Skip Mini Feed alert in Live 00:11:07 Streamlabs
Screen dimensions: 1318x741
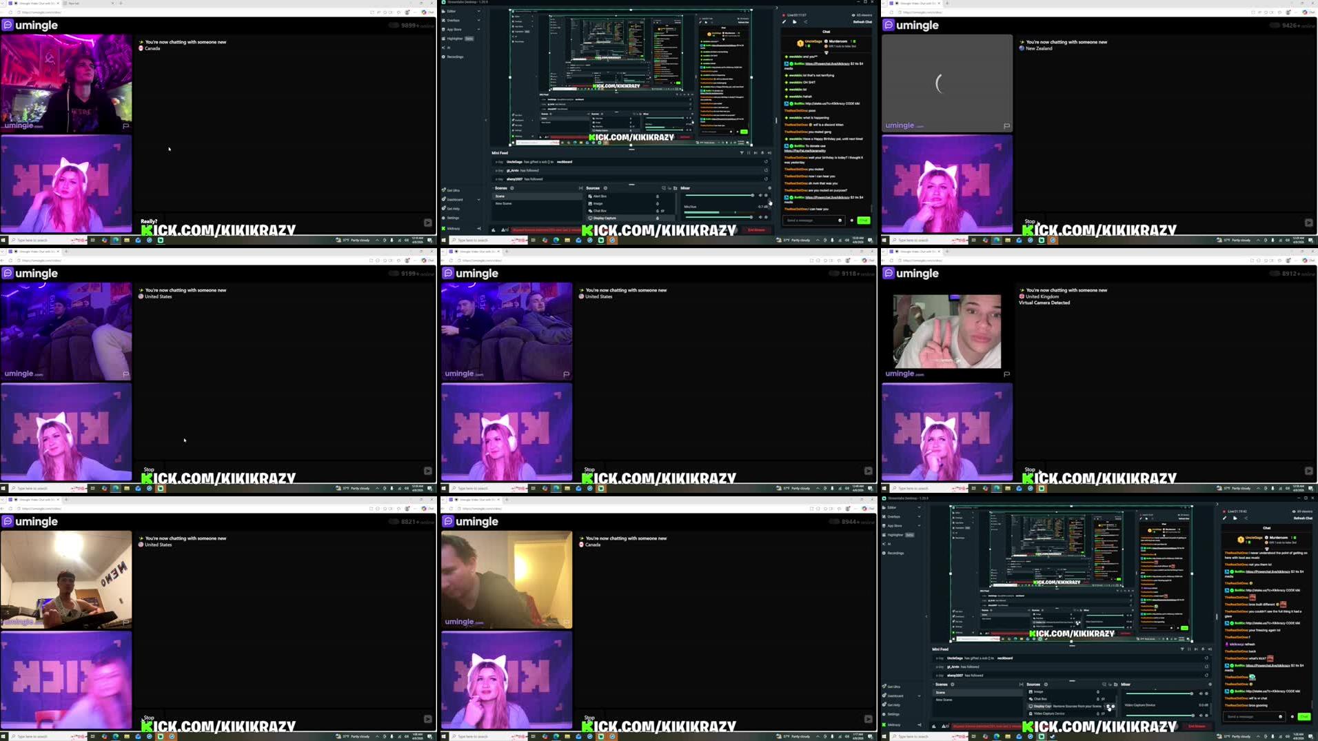(x=756, y=153)
